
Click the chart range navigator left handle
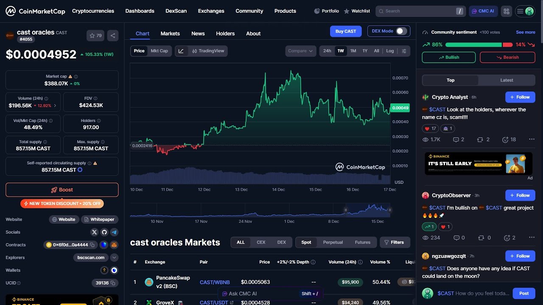click(x=345, y=210)
